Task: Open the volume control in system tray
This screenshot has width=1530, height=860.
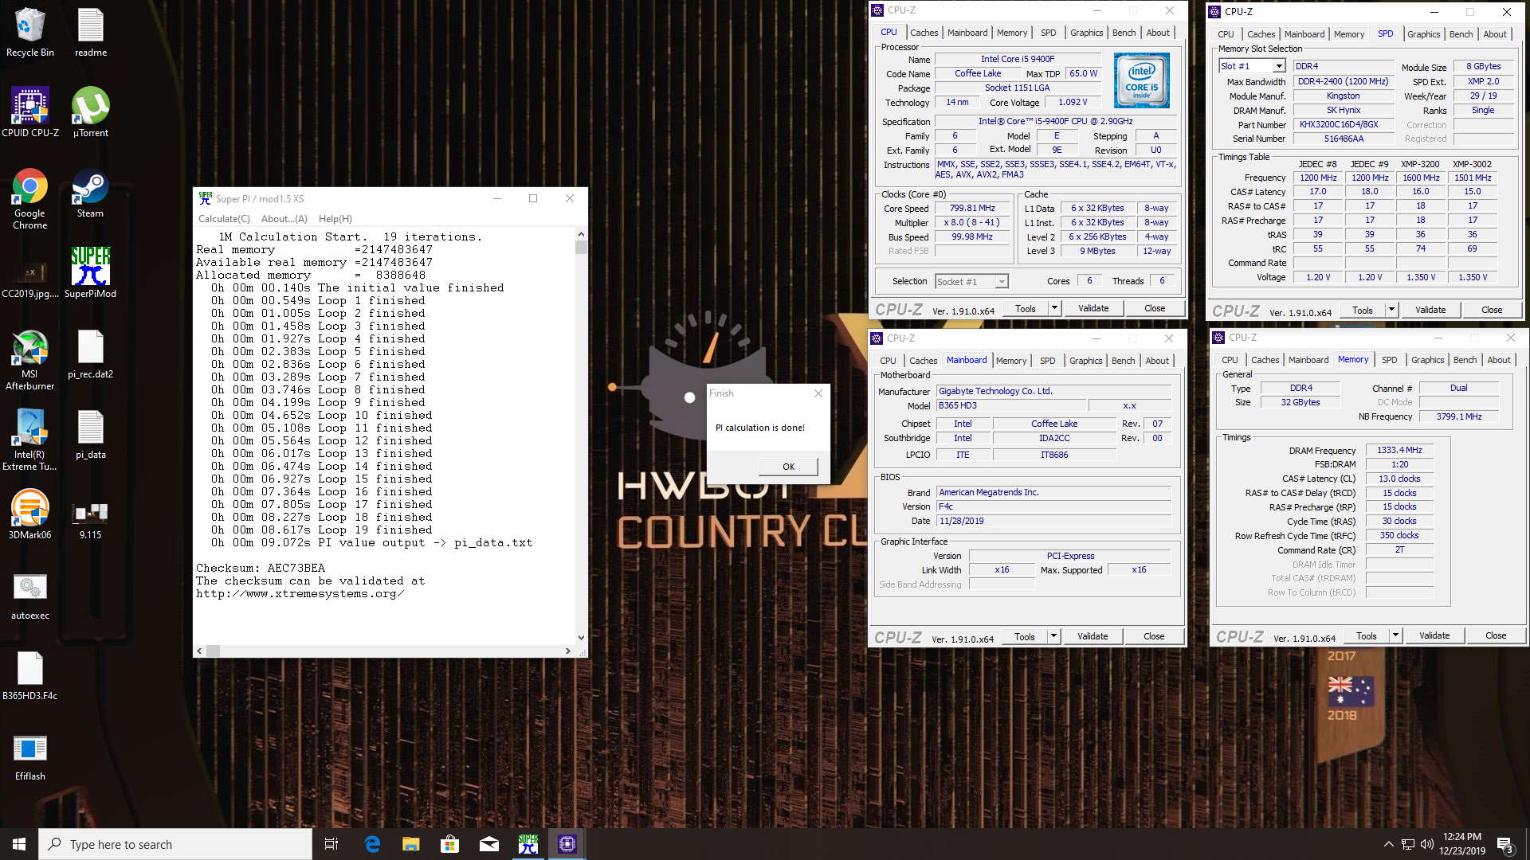Action: click(x=1427, y=844)
